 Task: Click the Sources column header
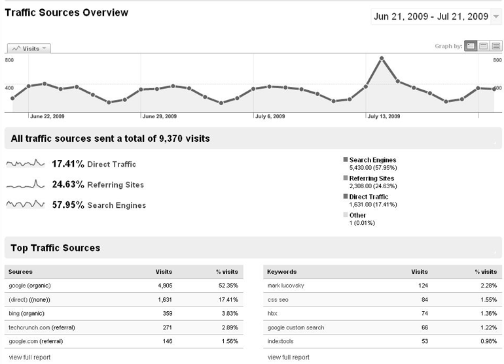tap(20, 272)
